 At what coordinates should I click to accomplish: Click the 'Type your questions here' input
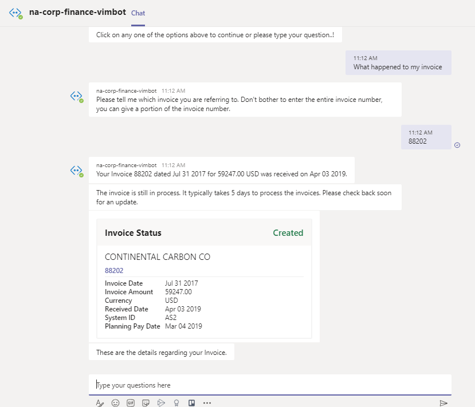pyautogui.click(x=269, y=385)
